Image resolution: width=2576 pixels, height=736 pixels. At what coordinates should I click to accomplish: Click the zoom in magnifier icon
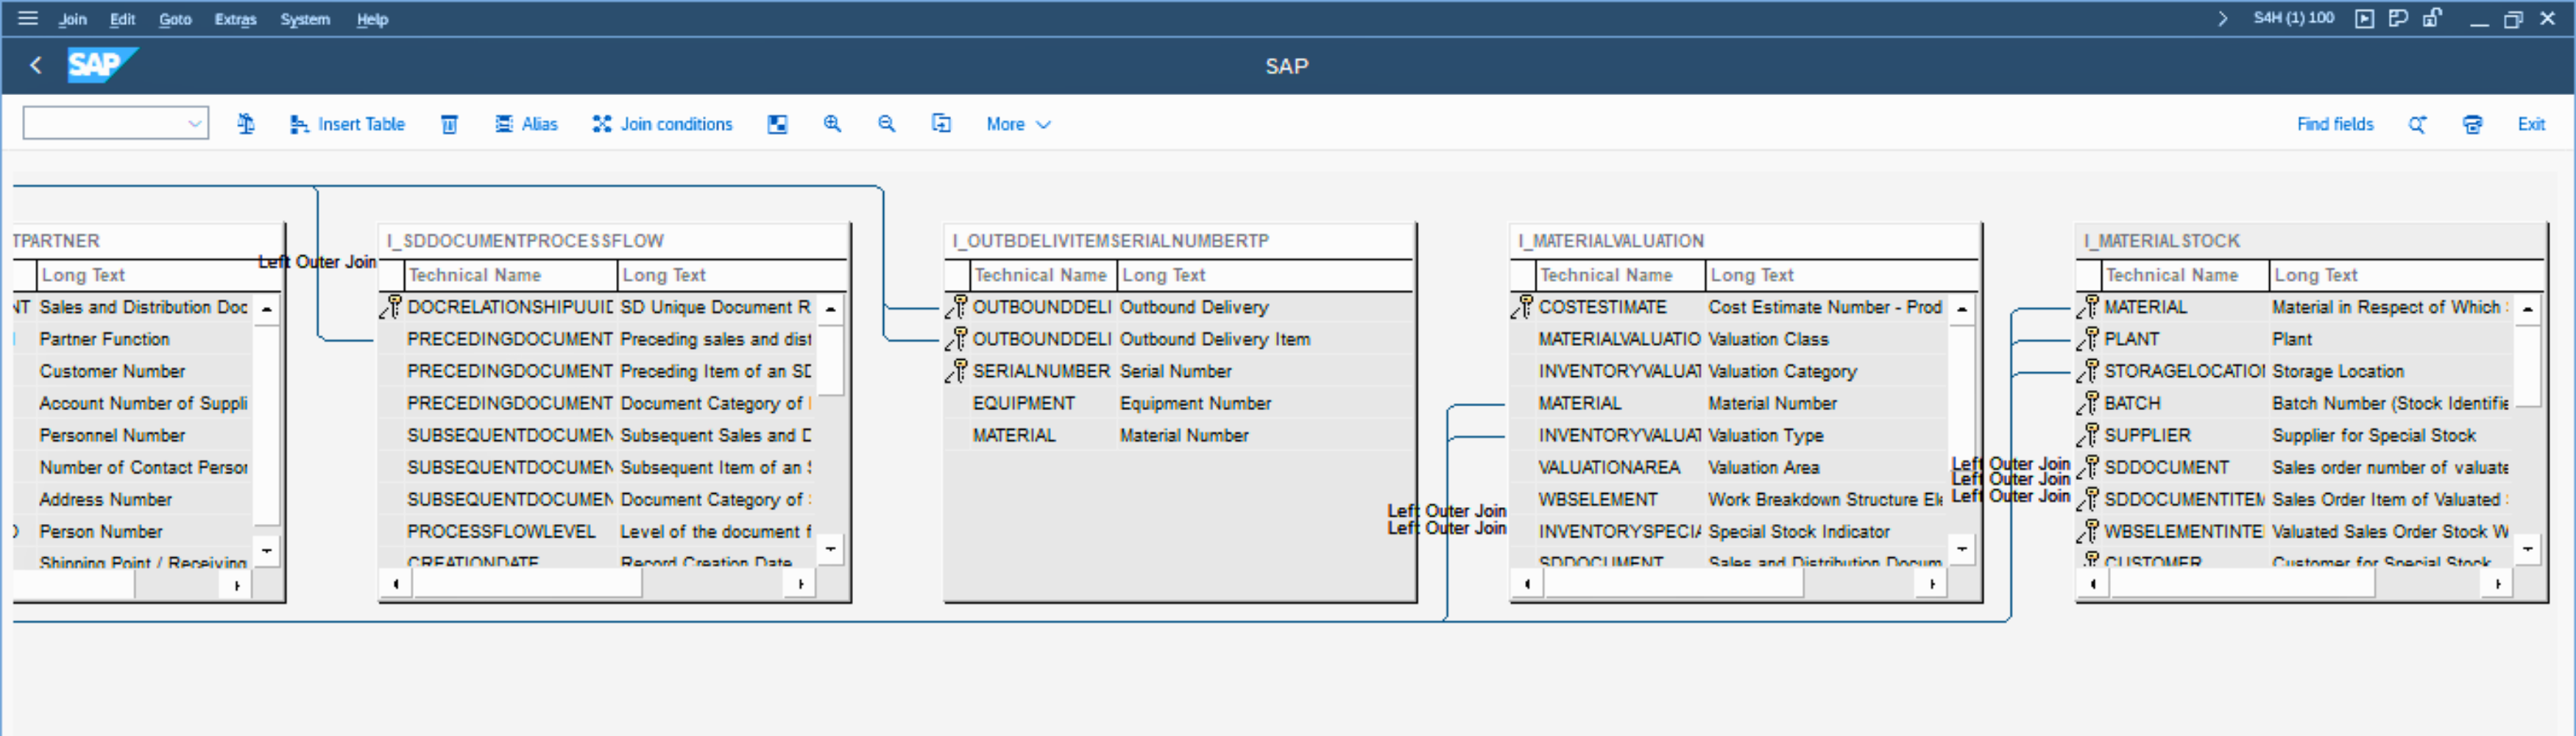(832, 124)
